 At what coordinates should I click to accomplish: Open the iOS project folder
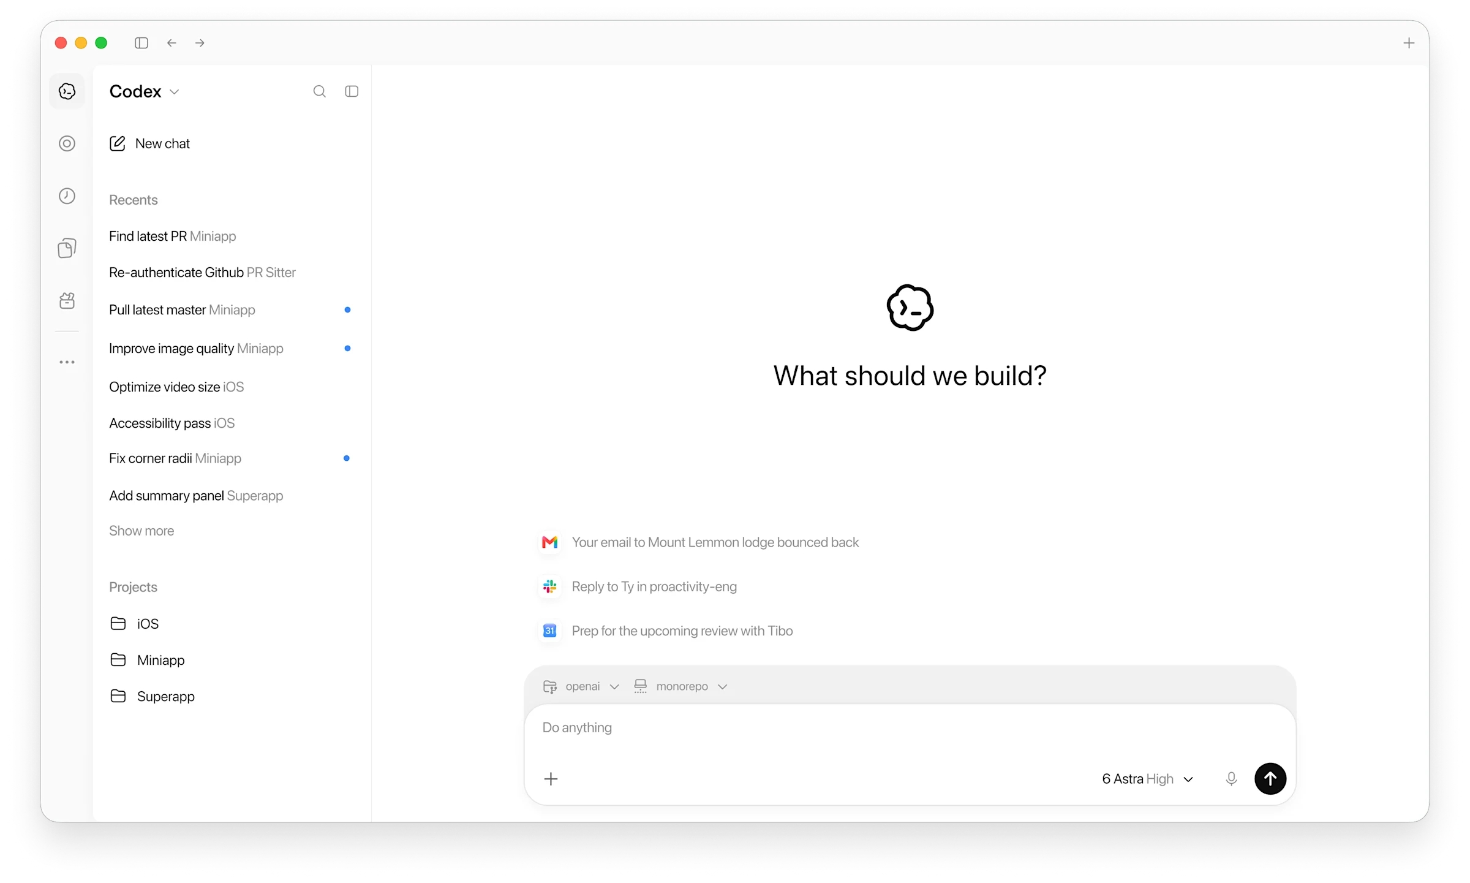pos(135,623)
